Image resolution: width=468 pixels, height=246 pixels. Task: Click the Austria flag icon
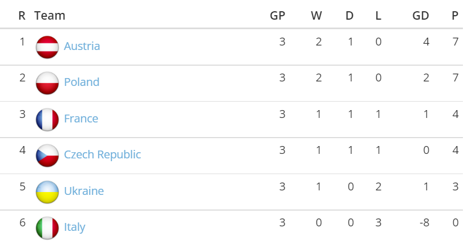(x=47, y=47)
